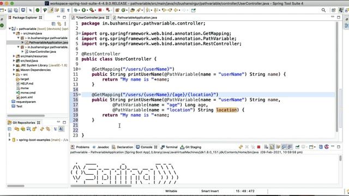Open the Display Selected Console dropdown
The image size is (349, 196).
tap(306, 147)
